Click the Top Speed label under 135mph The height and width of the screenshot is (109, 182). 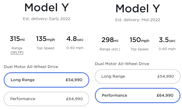tap(45, 48)
